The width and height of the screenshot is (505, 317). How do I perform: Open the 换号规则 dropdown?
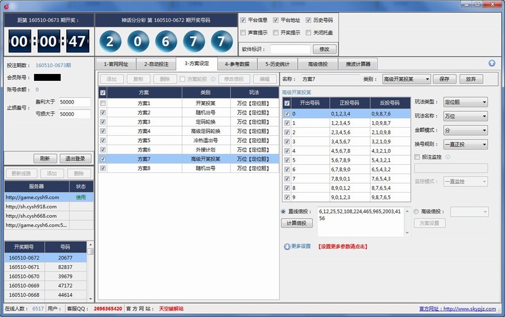click(x=465, y=144)
